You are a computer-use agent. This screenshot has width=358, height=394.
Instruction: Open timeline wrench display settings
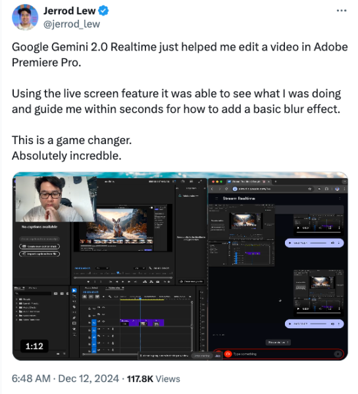click(x=110, y=297)
